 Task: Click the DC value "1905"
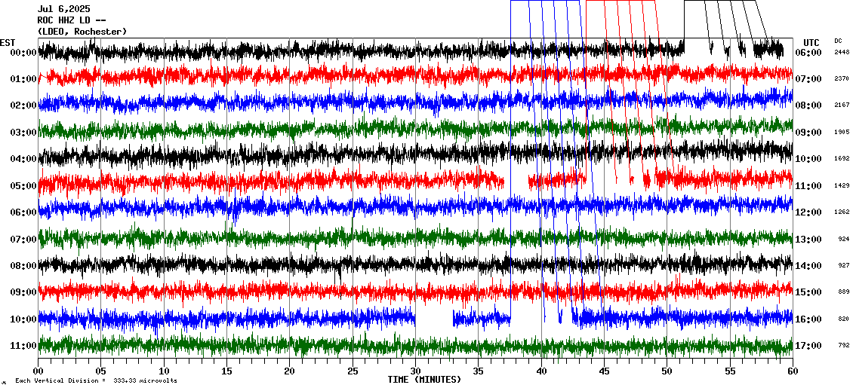[842, 132]
